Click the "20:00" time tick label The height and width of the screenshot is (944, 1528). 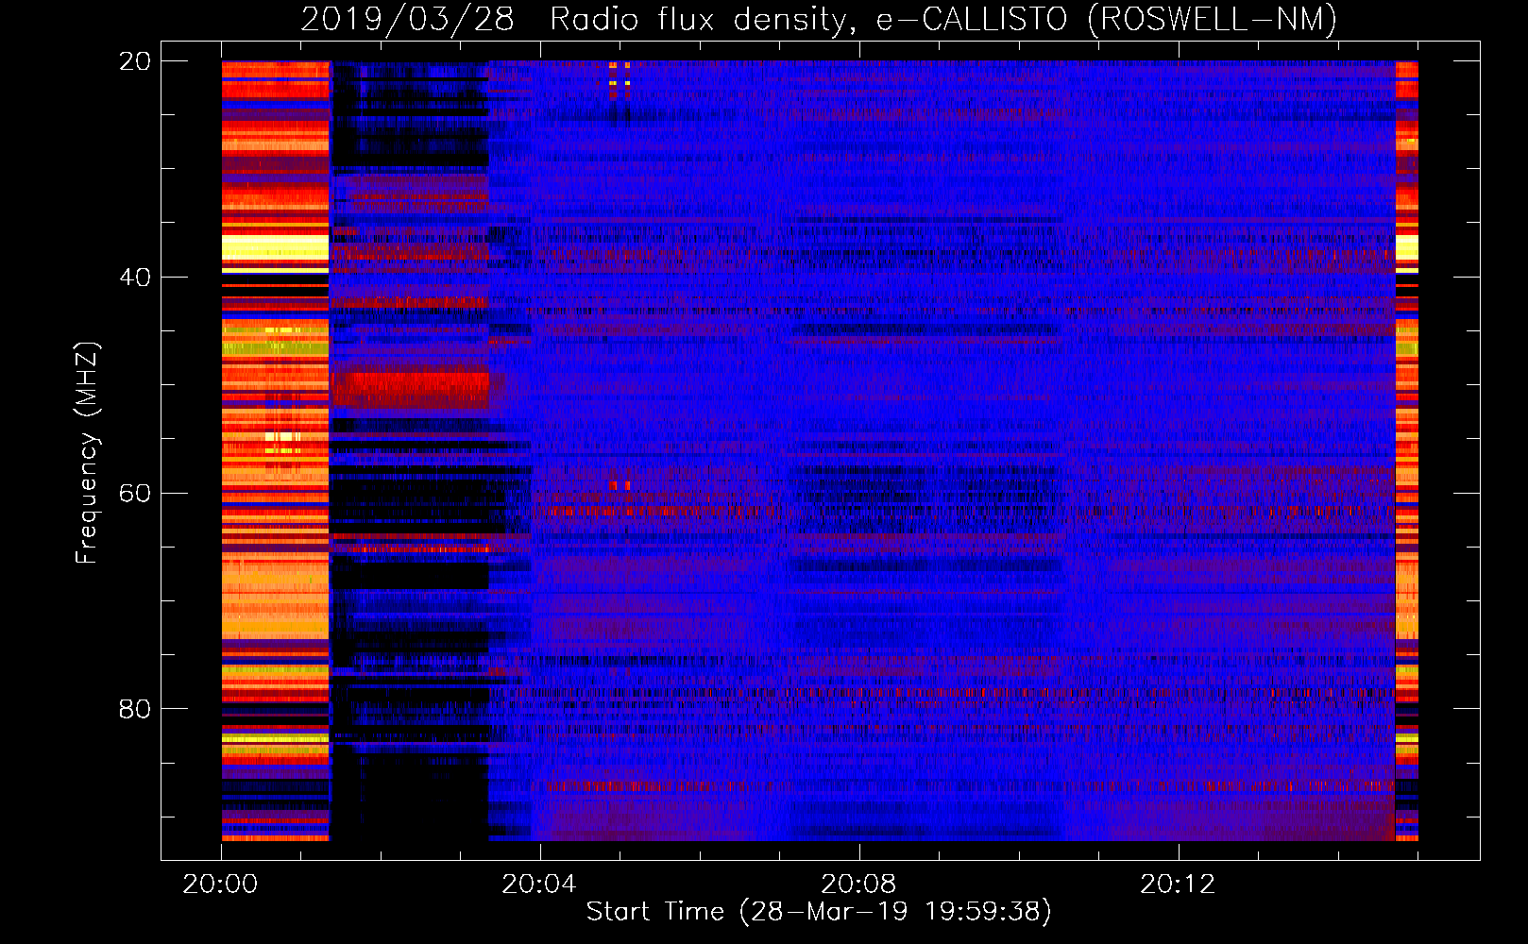click(x=220, y=884)
